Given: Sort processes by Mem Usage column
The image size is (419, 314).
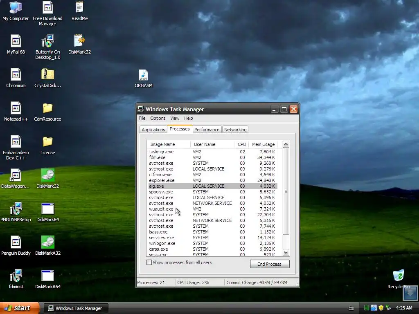Looking at the screenshot, I should (263, 144).
